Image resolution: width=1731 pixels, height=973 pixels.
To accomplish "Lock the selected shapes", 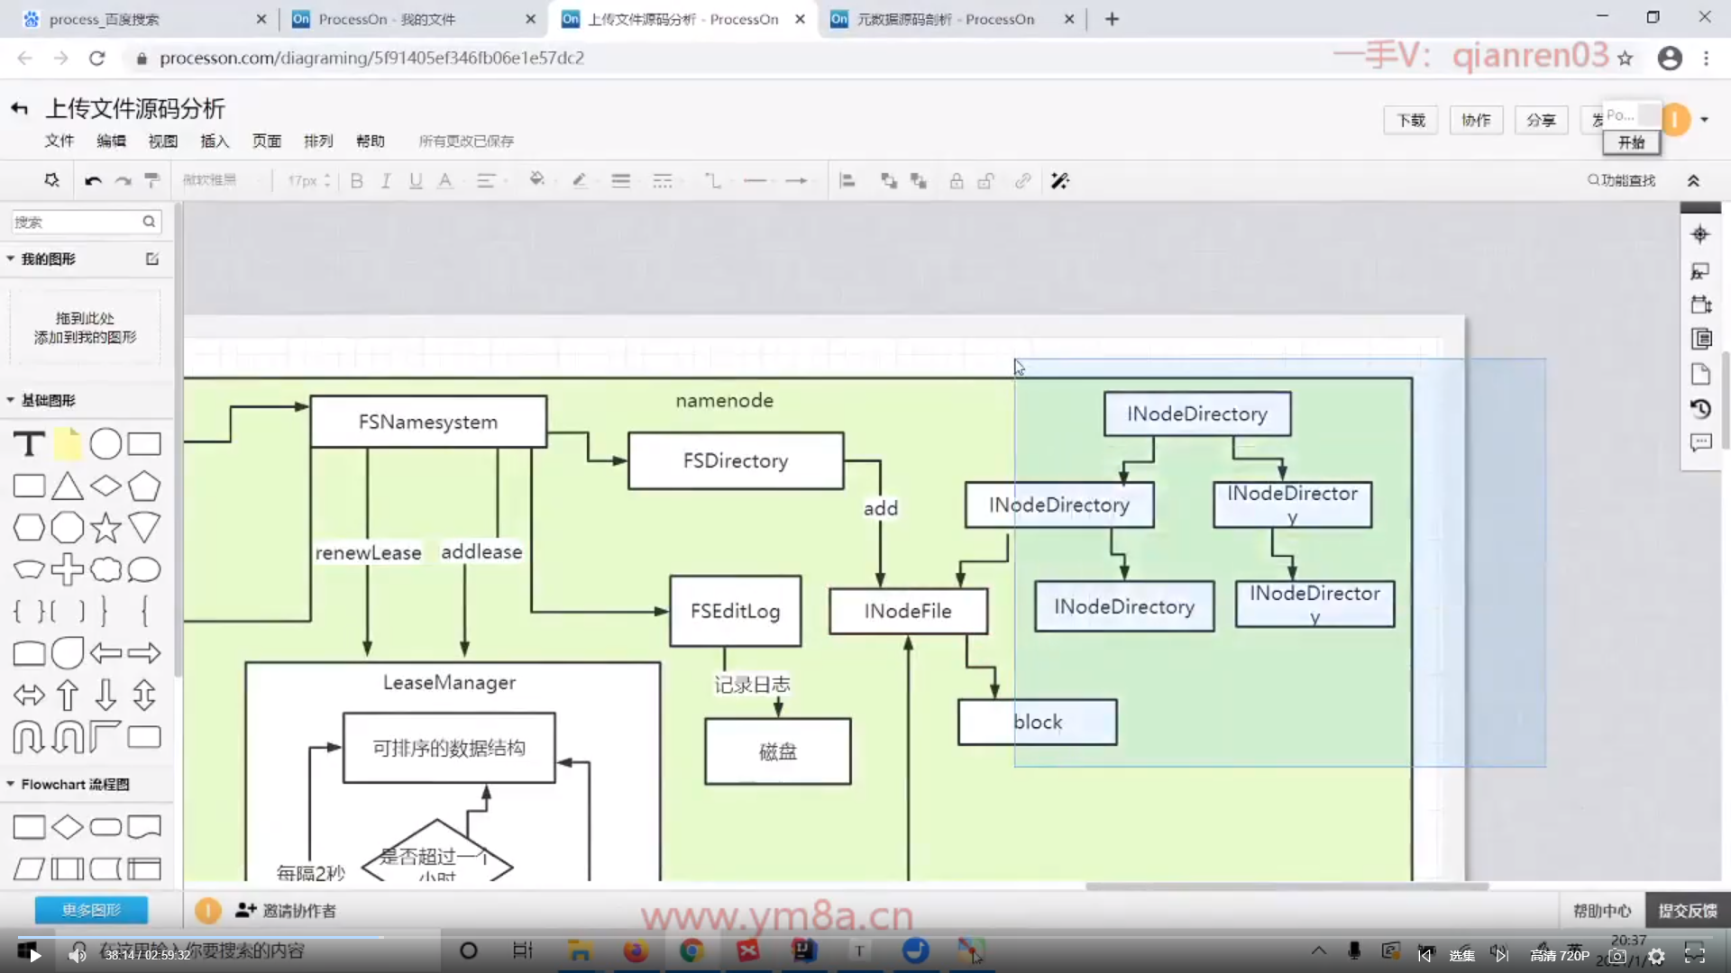I will (x=957, y=181).
